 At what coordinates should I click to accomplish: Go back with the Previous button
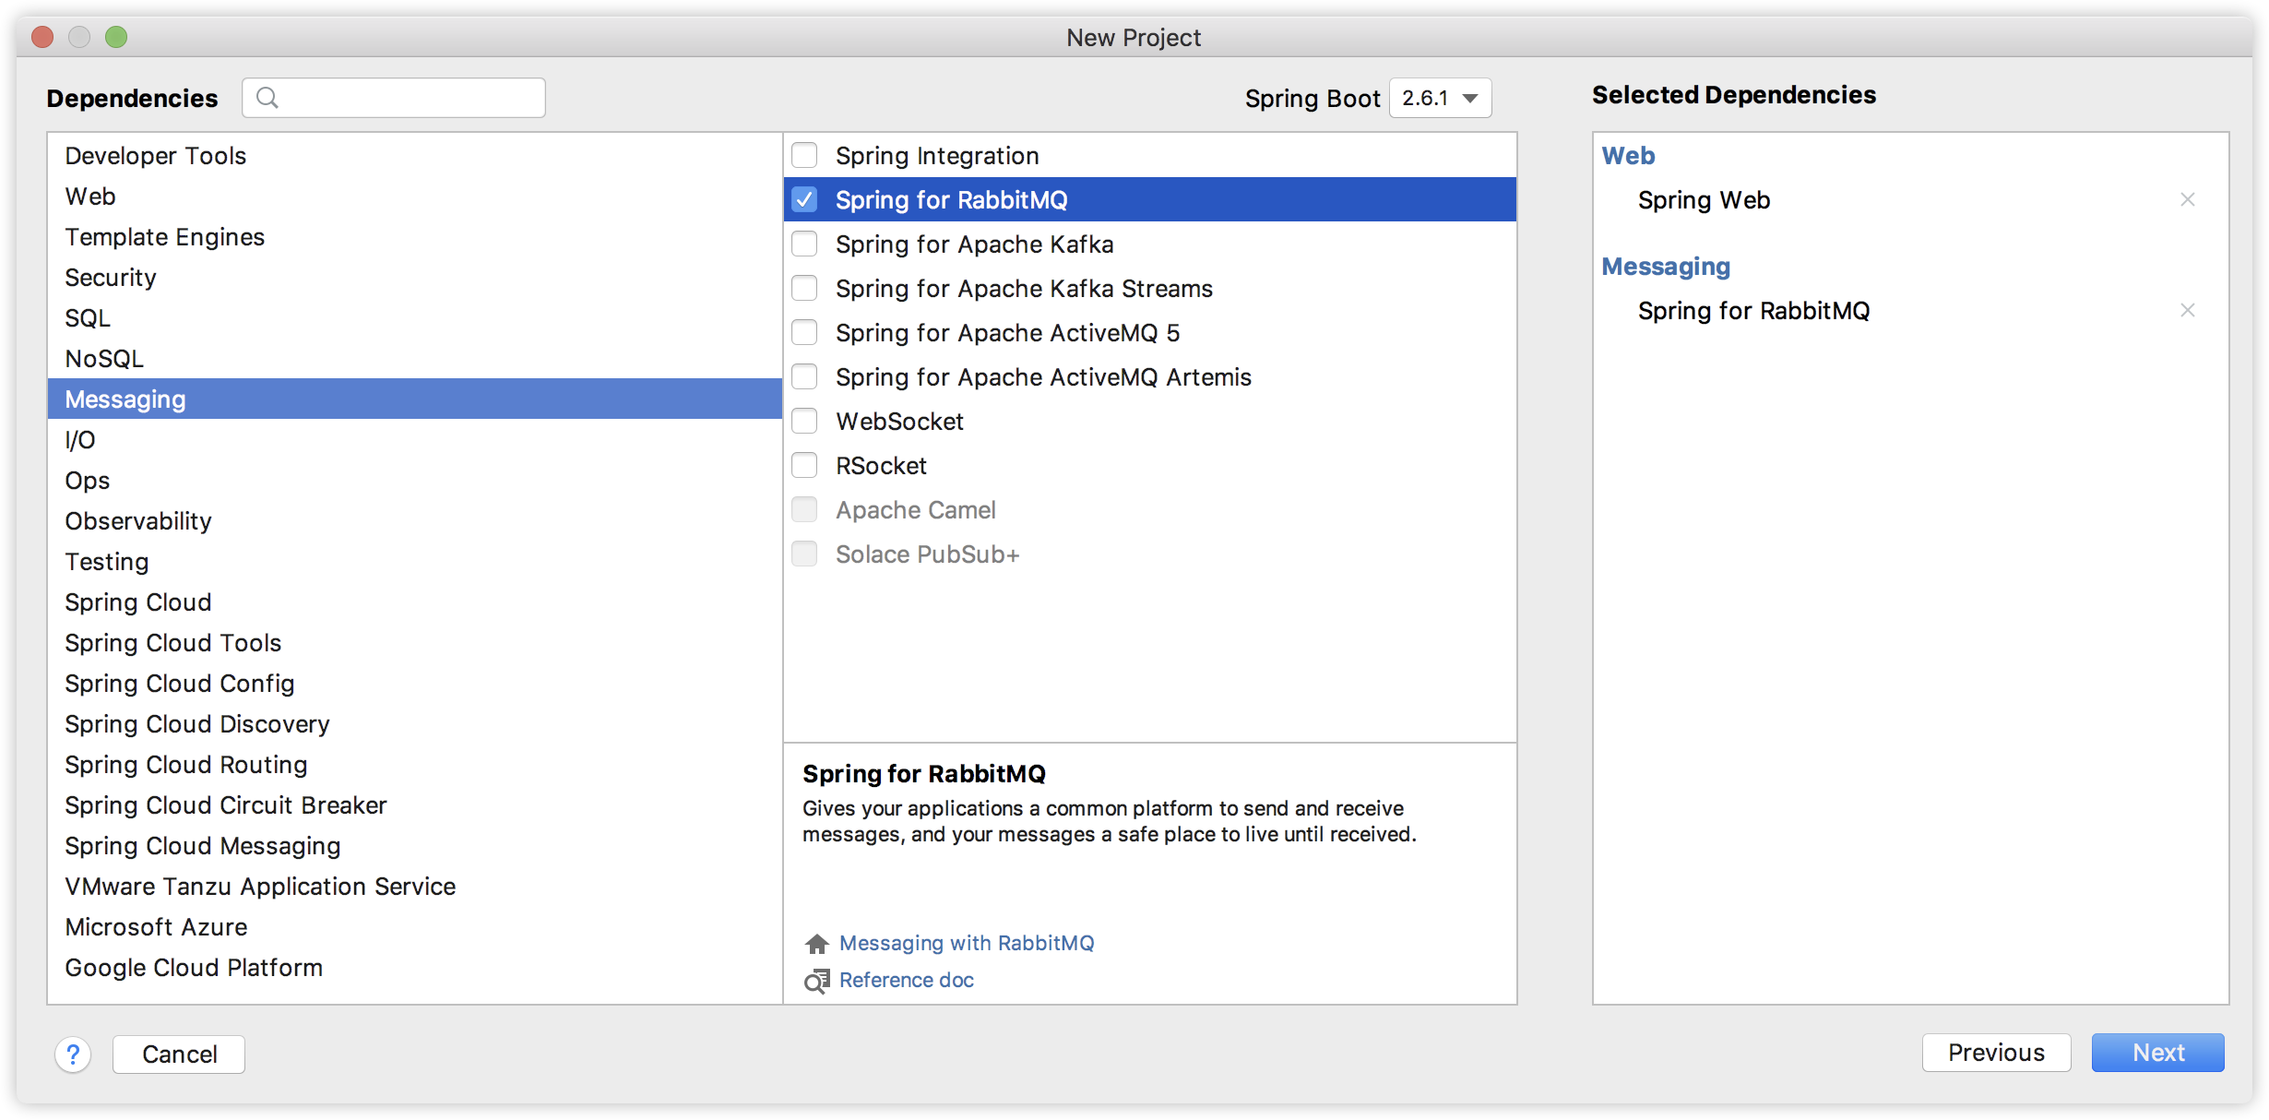pyautogui.click(x=1995, y=1053)
